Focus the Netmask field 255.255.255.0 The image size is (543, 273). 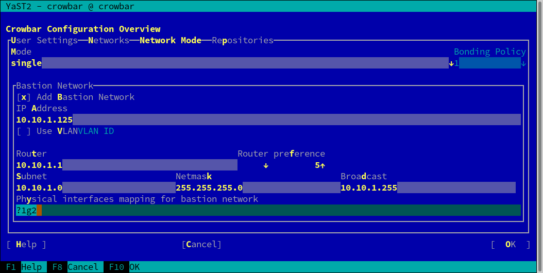258,187
